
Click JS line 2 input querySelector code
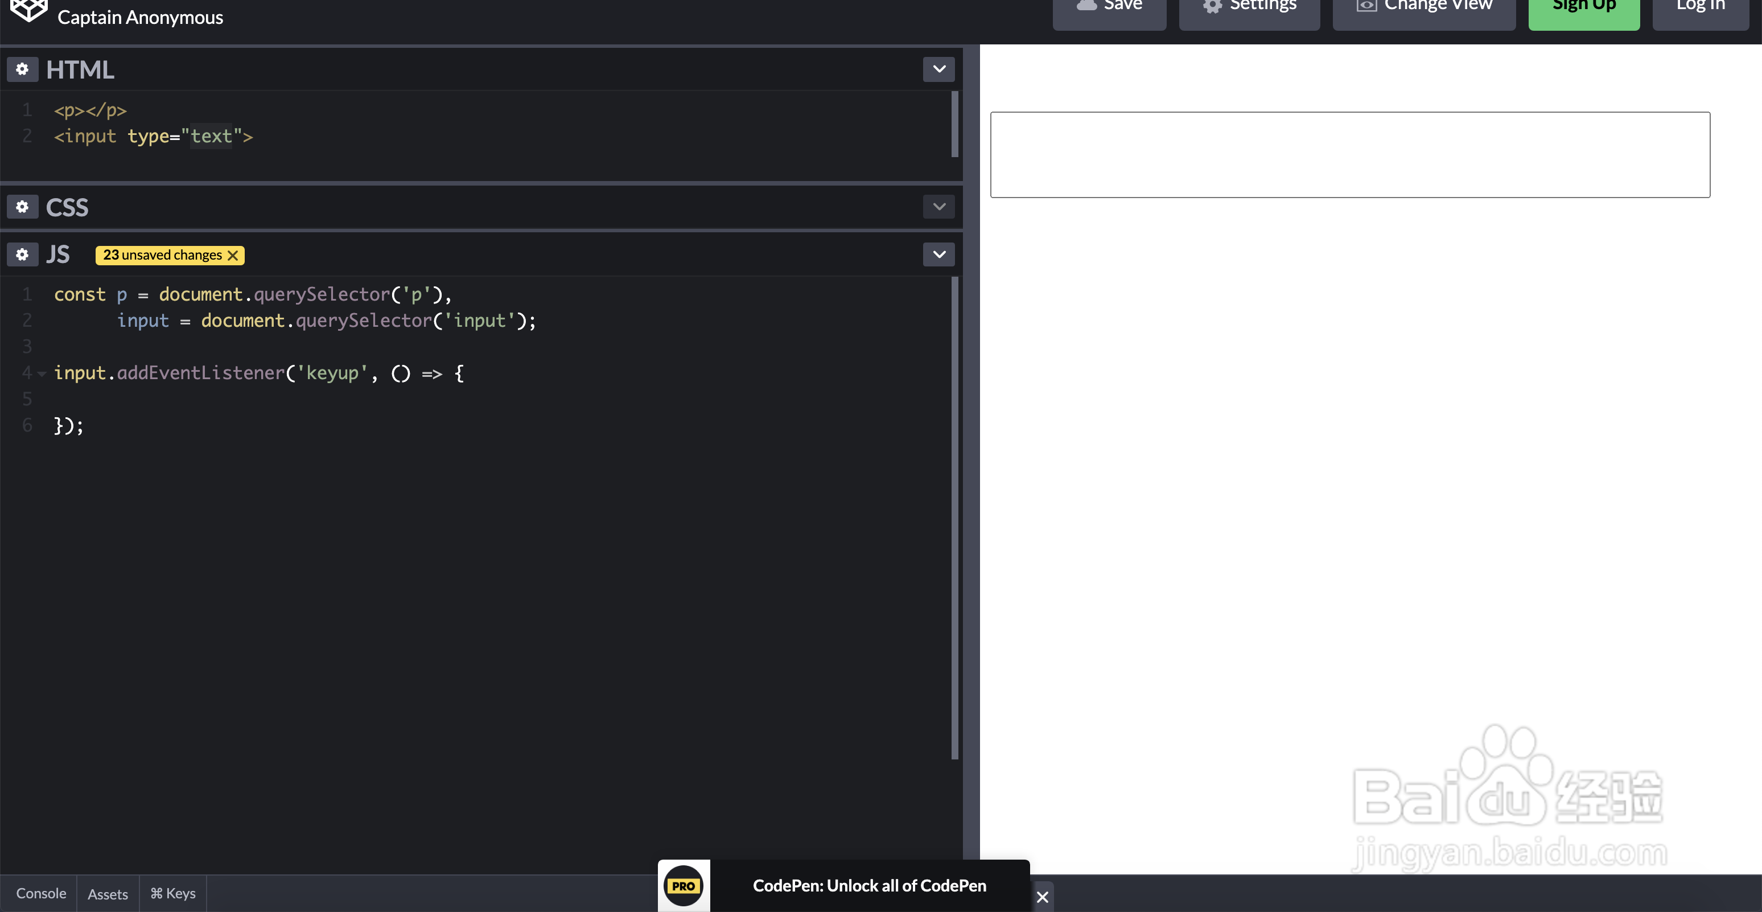[326, 320]
